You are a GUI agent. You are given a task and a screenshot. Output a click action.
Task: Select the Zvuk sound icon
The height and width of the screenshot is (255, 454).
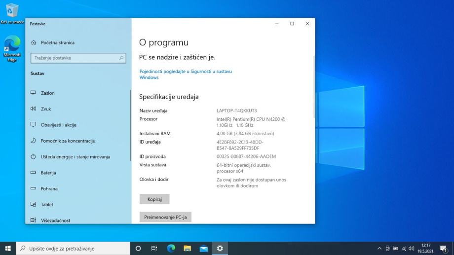[33, 109]
